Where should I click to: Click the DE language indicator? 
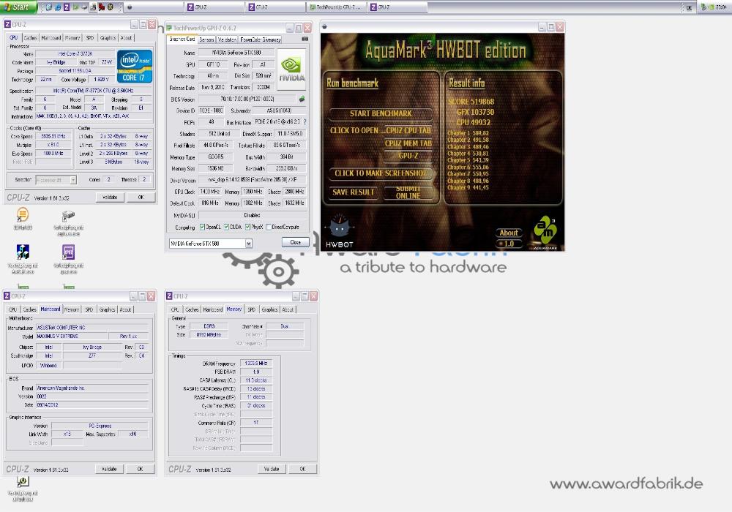pyautogui.click(x=689, y=7)
